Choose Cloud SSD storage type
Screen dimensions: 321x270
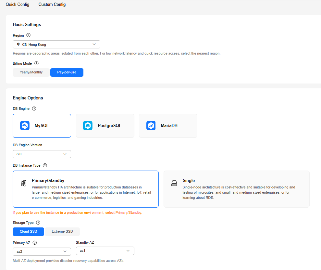coord(28,232)
